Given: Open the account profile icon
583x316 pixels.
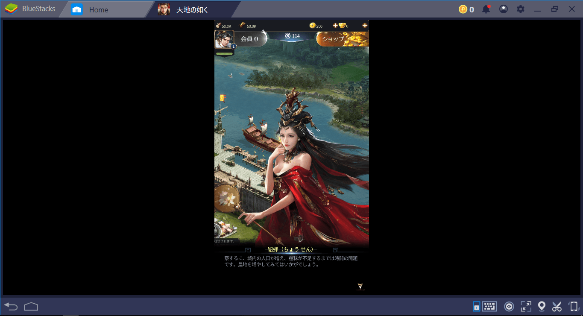Looking at the screenshot, I should [x=504, y=9].
